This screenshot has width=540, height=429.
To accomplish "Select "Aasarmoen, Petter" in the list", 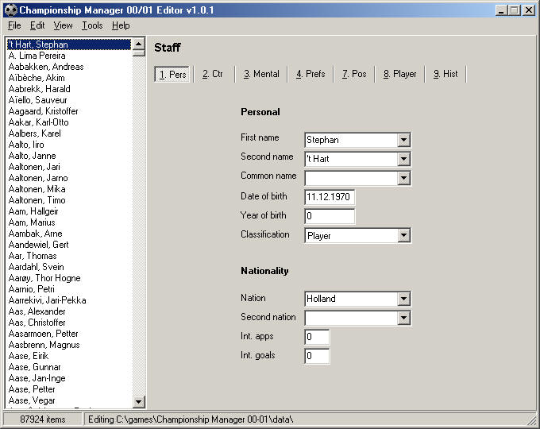I will tap(69, 334).
